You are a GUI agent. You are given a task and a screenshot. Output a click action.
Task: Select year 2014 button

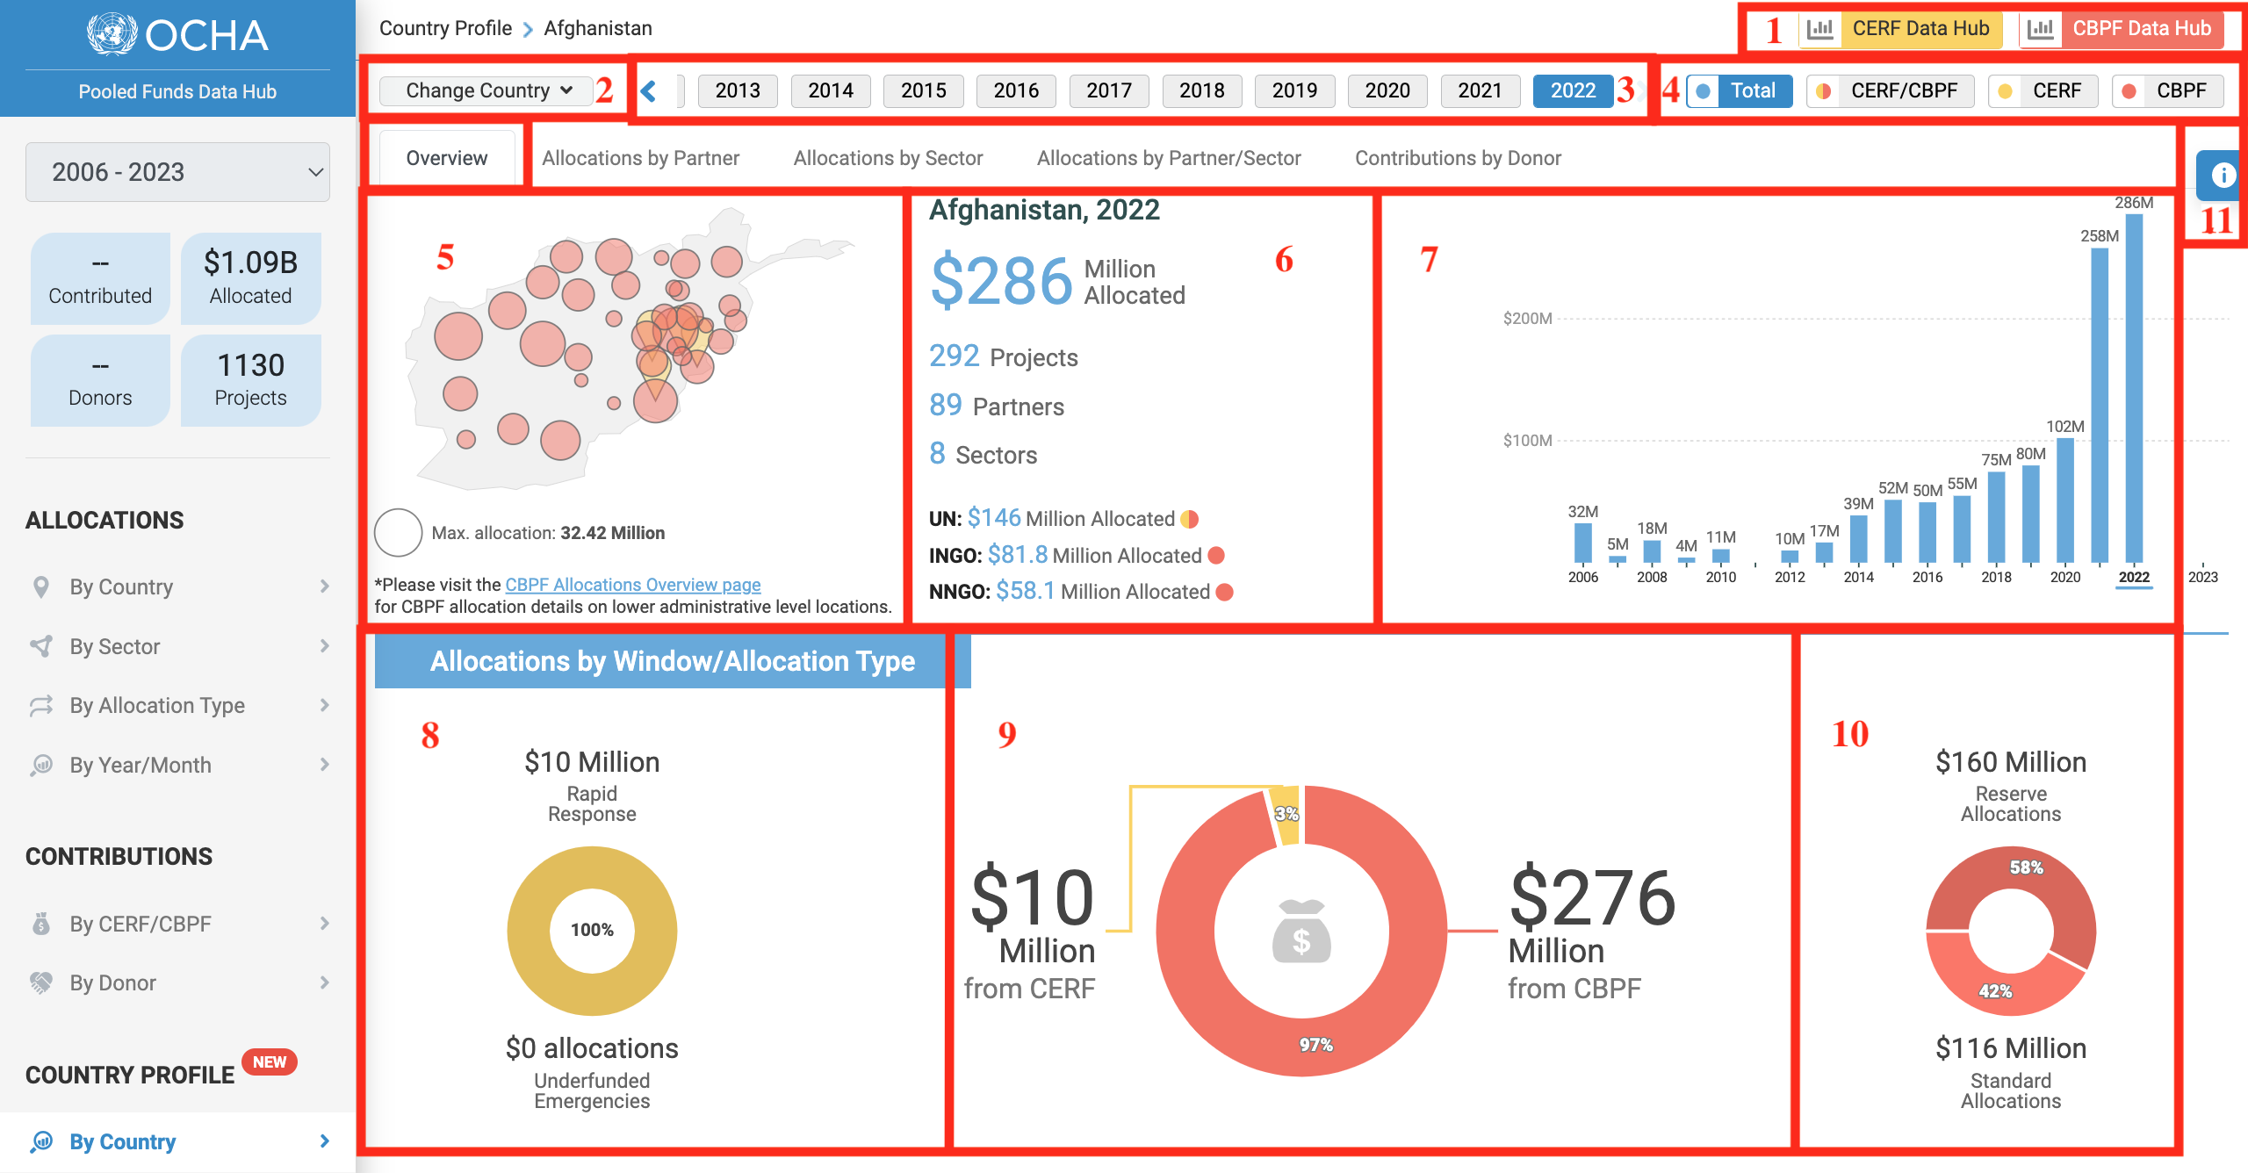831,90
